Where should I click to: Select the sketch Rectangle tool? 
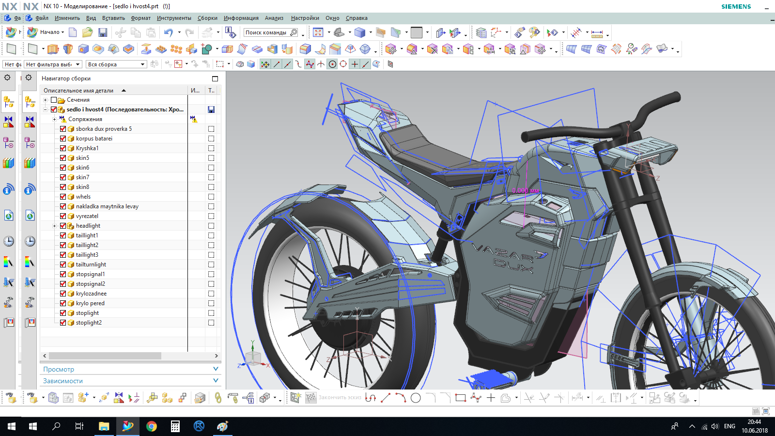click(460, 398)
